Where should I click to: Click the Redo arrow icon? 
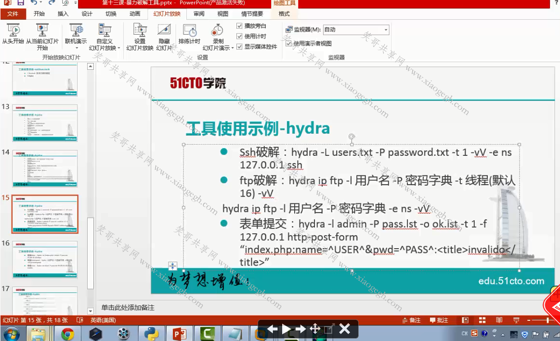52,2
